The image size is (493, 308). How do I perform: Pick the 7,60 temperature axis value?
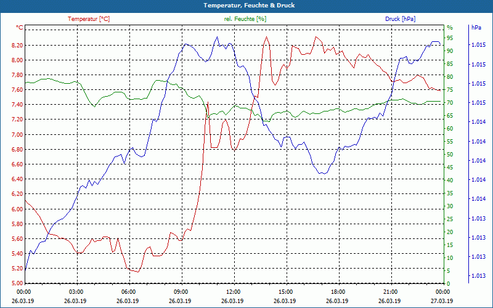point(17,90)
